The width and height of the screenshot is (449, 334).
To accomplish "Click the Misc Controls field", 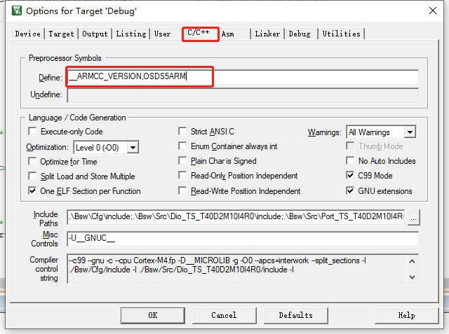I will click(x=243, y=239).
